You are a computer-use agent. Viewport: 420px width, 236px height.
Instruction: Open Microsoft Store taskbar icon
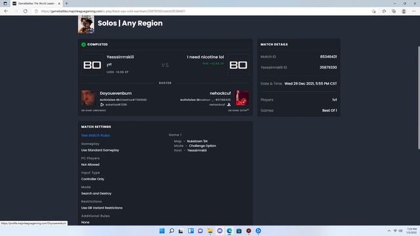click(239, 231)
